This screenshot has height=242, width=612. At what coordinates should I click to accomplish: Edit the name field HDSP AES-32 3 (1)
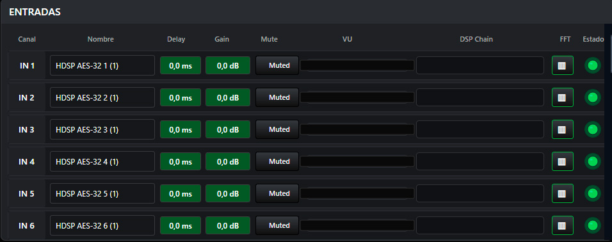102,129
